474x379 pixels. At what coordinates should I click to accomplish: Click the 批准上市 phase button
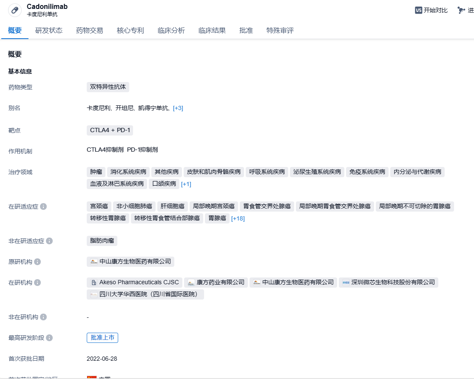pos(102,338)
